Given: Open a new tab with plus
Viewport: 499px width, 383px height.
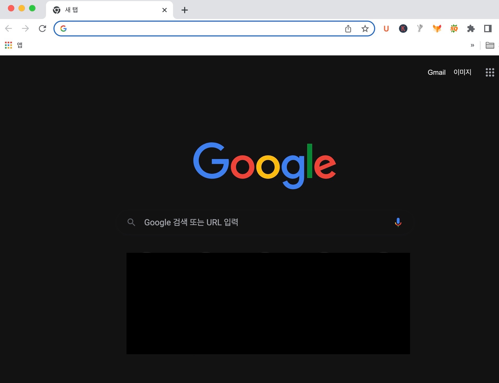Looking at the screenshot, I should pos(185,10).
